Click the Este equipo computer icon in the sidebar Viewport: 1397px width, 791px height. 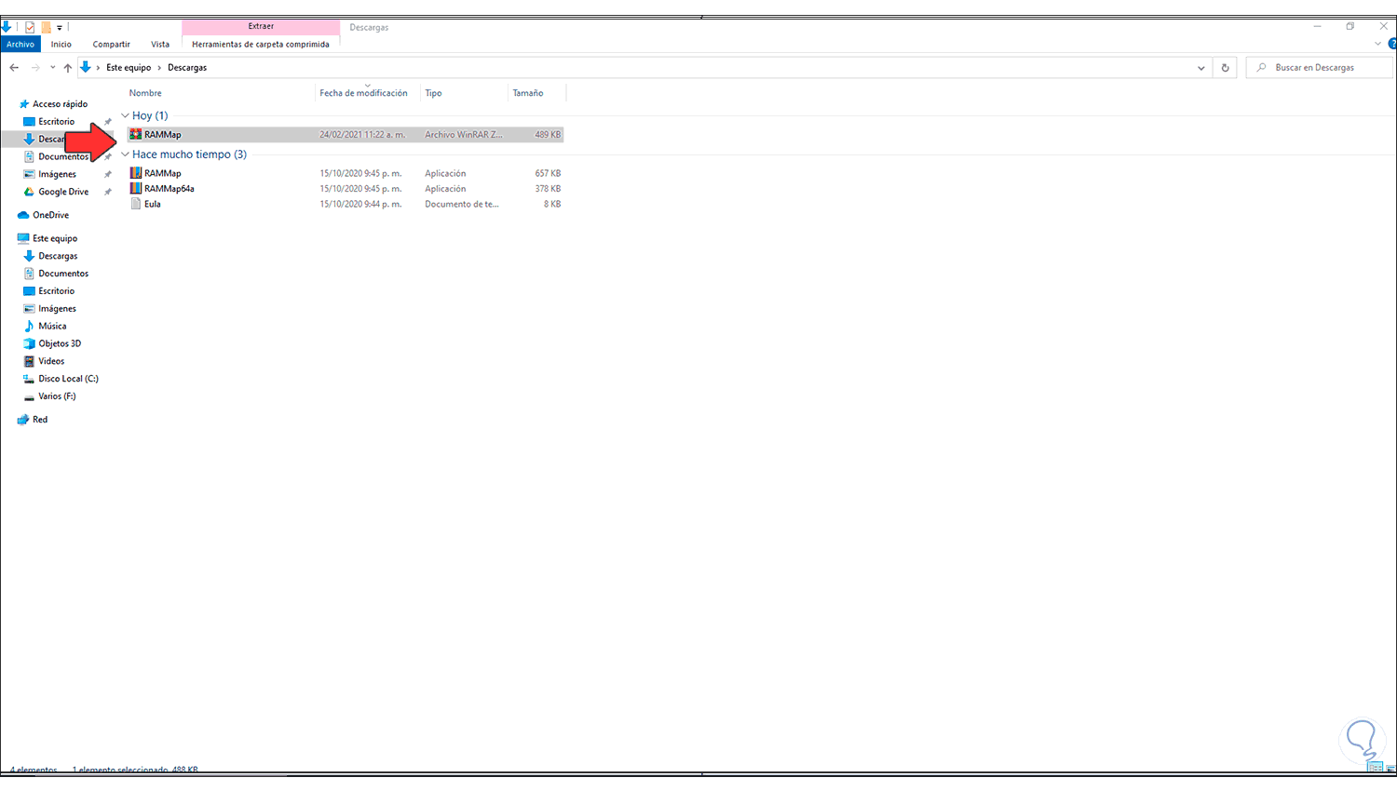point(24,238)
